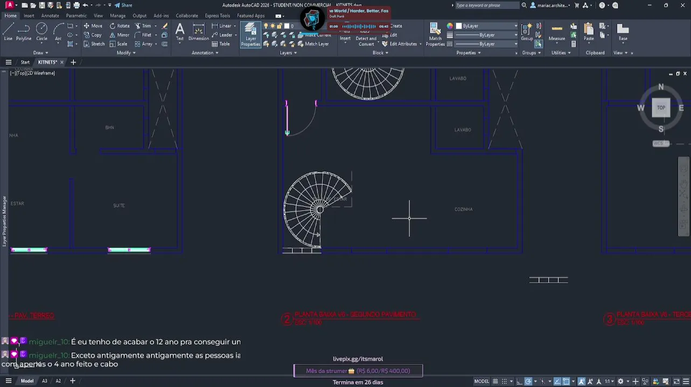Toggle ortho mode in status bar
The height and width of the screenshot is (387, 691).
click(x=519, y=382)
